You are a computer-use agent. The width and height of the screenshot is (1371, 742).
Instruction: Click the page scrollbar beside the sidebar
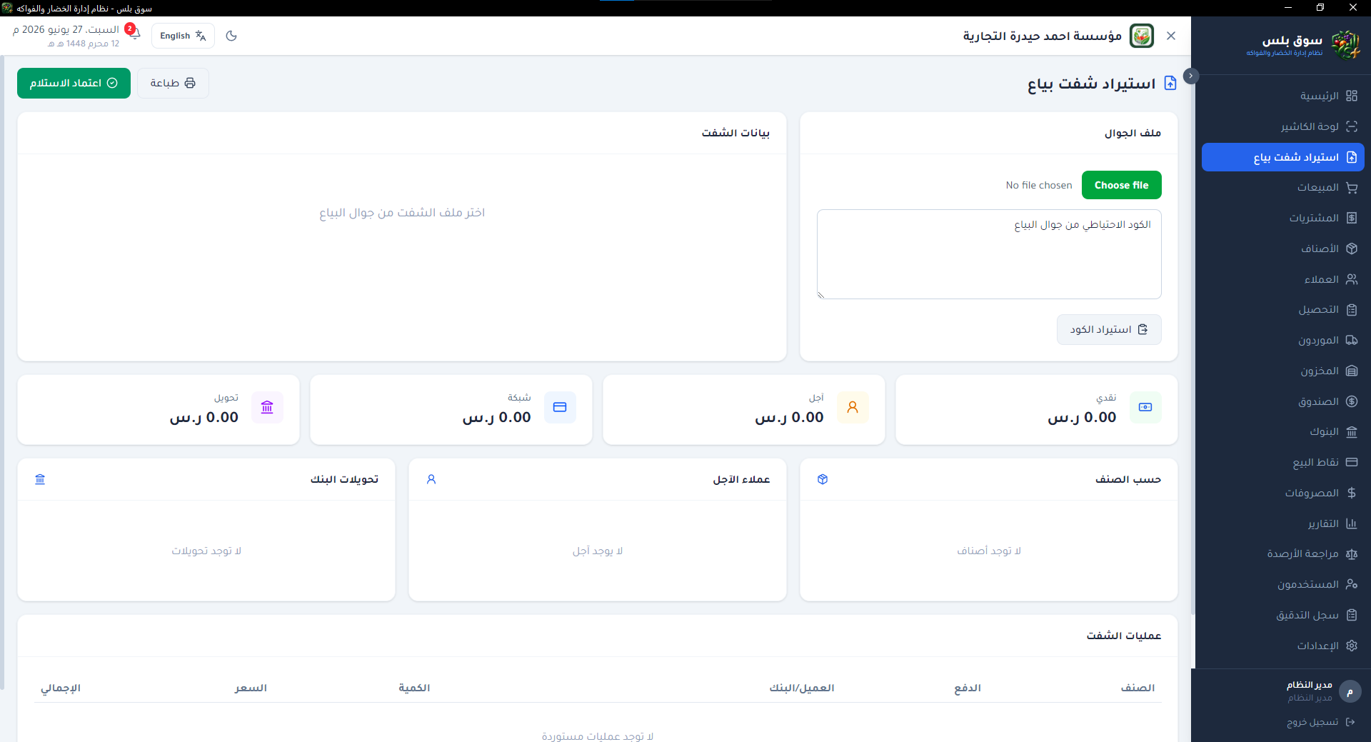pyautogui.click(x=1193, y=343)
